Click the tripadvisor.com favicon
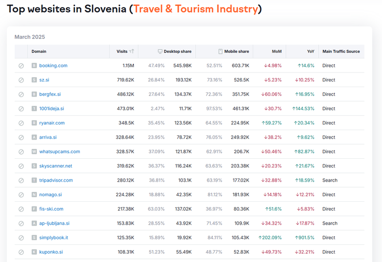The image size is (382, 262). tap(34, 180)
